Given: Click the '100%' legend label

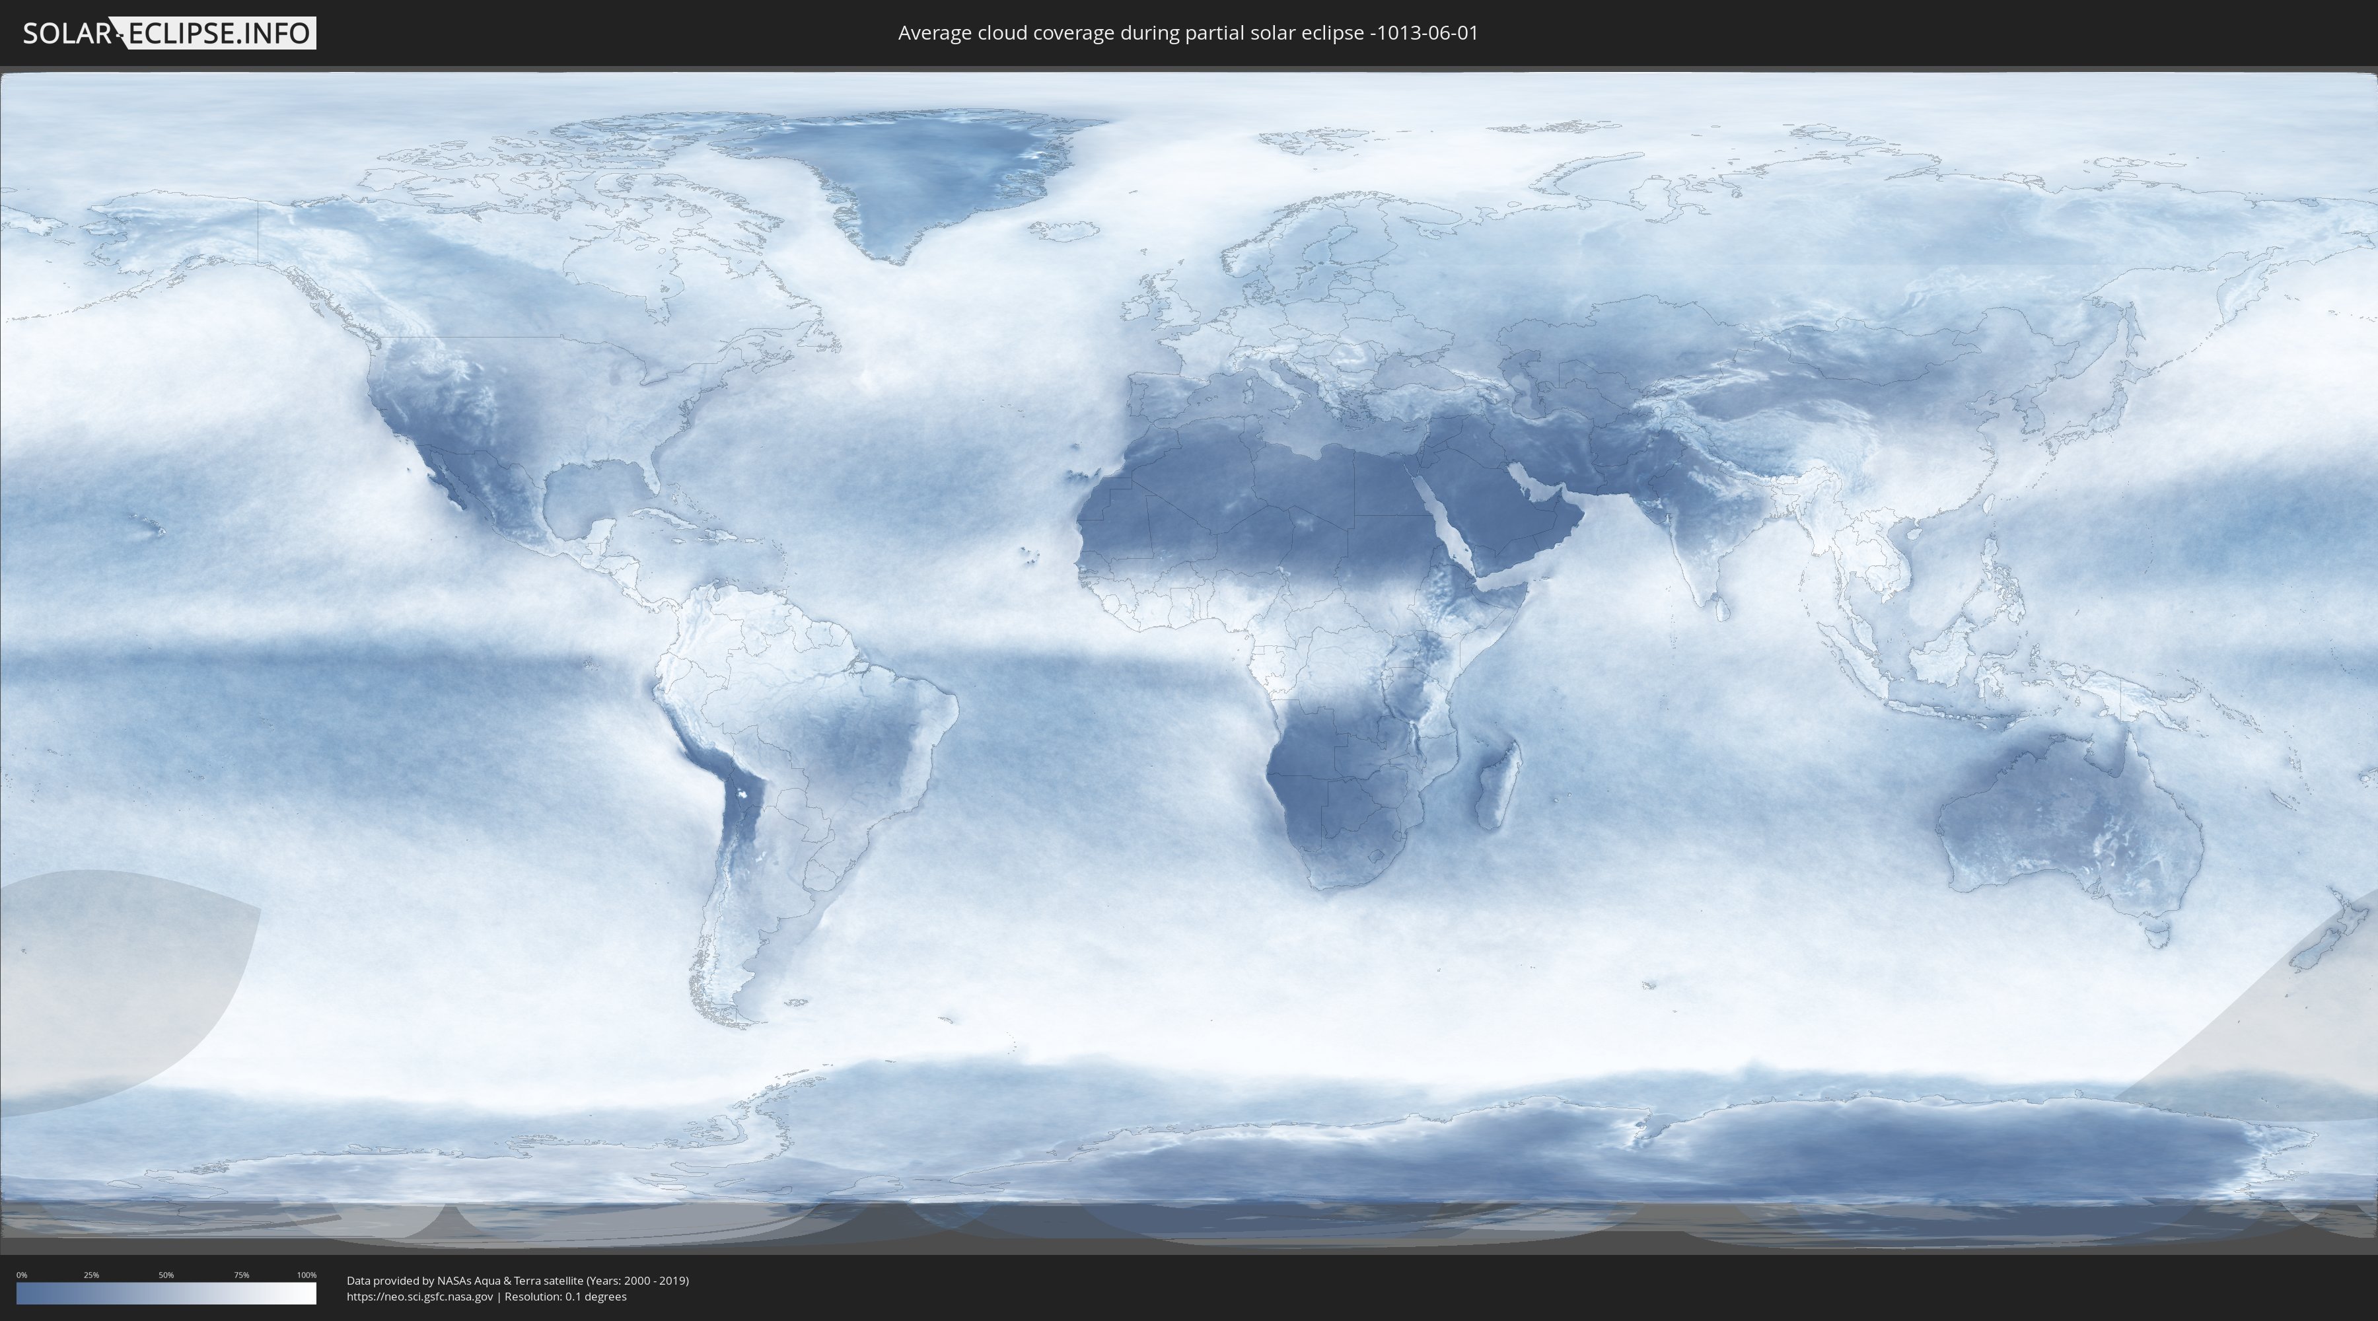Looking at the screenshot, I should (306, 1275).
